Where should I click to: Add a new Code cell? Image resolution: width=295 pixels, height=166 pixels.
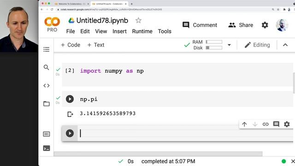tap(71, 45)
